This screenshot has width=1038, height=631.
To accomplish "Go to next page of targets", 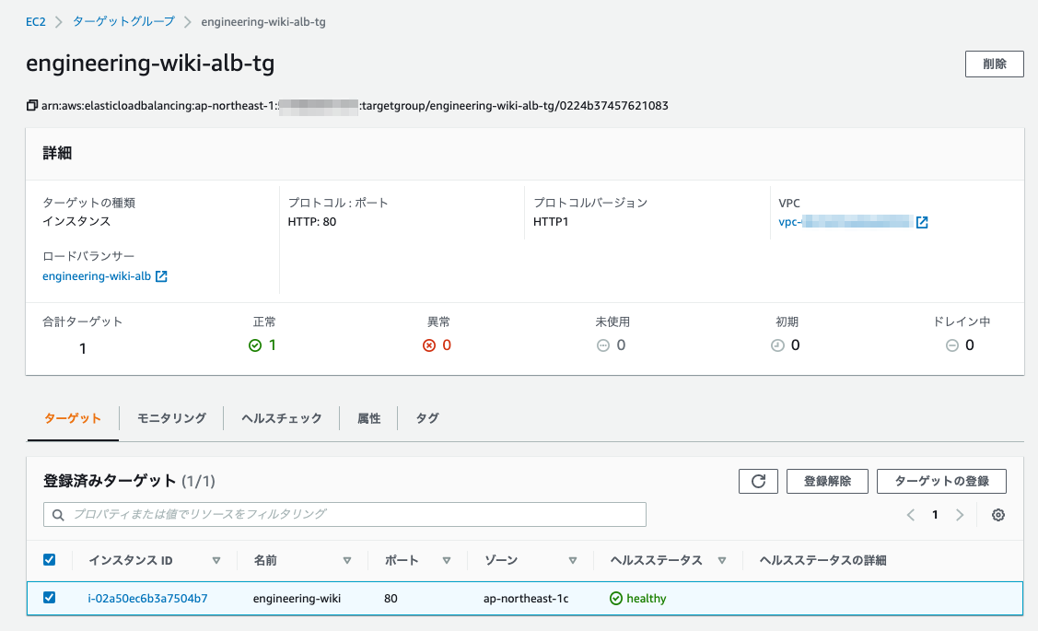I will tap(960, 514).
